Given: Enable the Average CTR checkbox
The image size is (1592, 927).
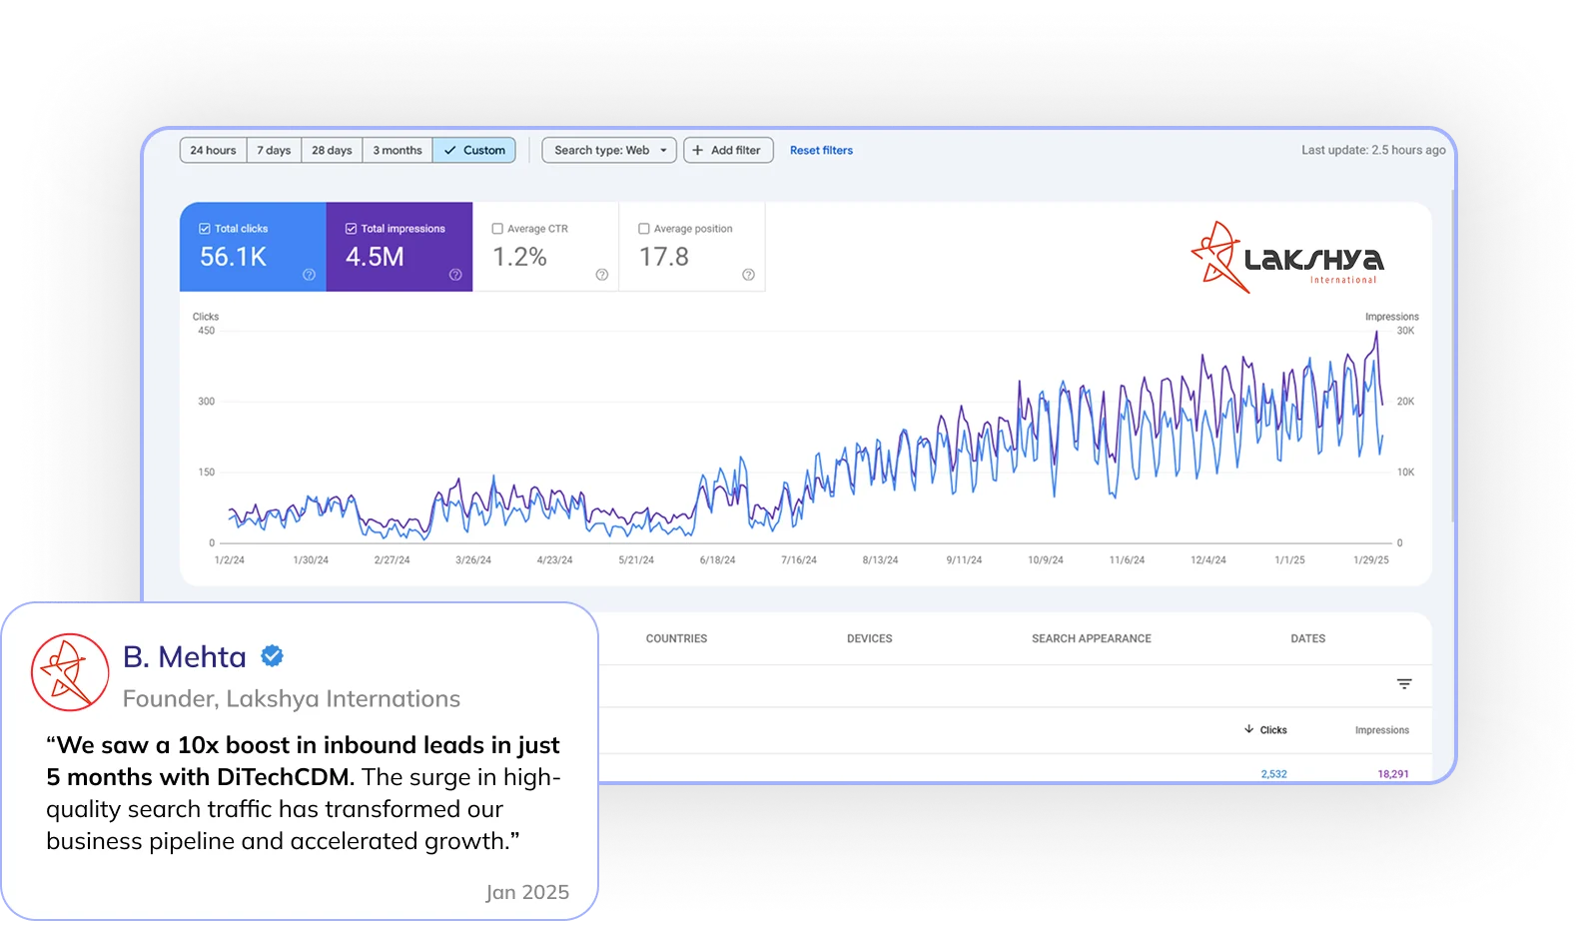Looking at the screenshot, I should coord(497,229).
